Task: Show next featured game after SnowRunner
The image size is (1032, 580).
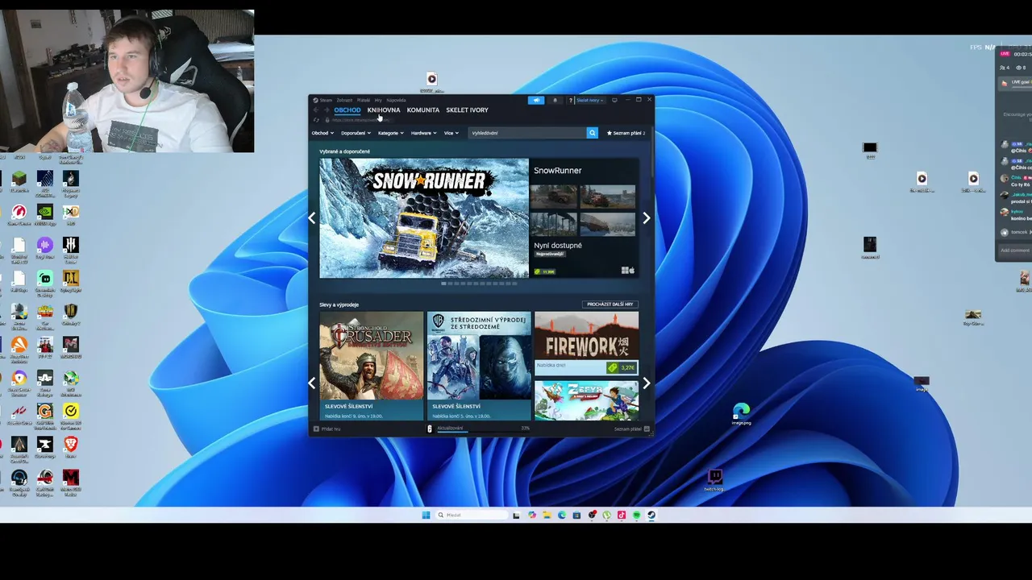Action: click(x=646, y=217)
